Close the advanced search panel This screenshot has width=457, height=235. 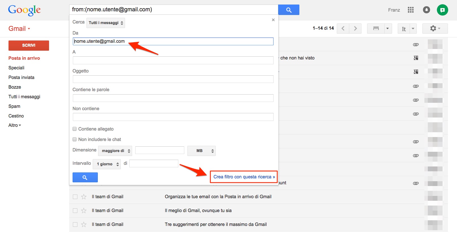[x=273, y=20]
